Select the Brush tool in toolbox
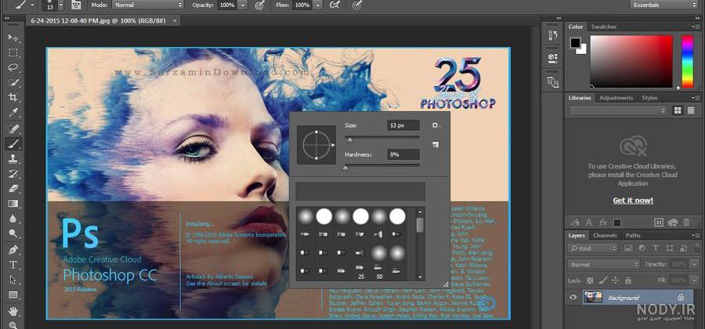 pos(13,144)
